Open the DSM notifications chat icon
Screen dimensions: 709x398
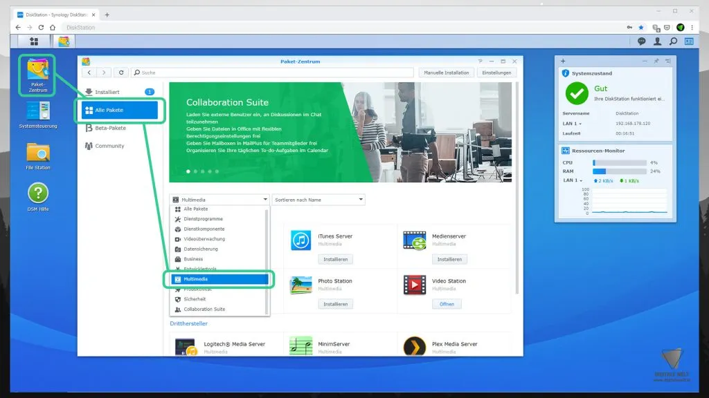tap(641, 41)
